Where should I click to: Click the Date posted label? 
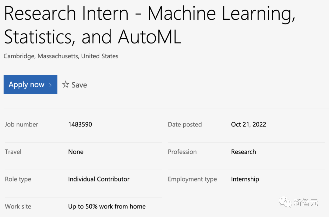coord(185,125)
